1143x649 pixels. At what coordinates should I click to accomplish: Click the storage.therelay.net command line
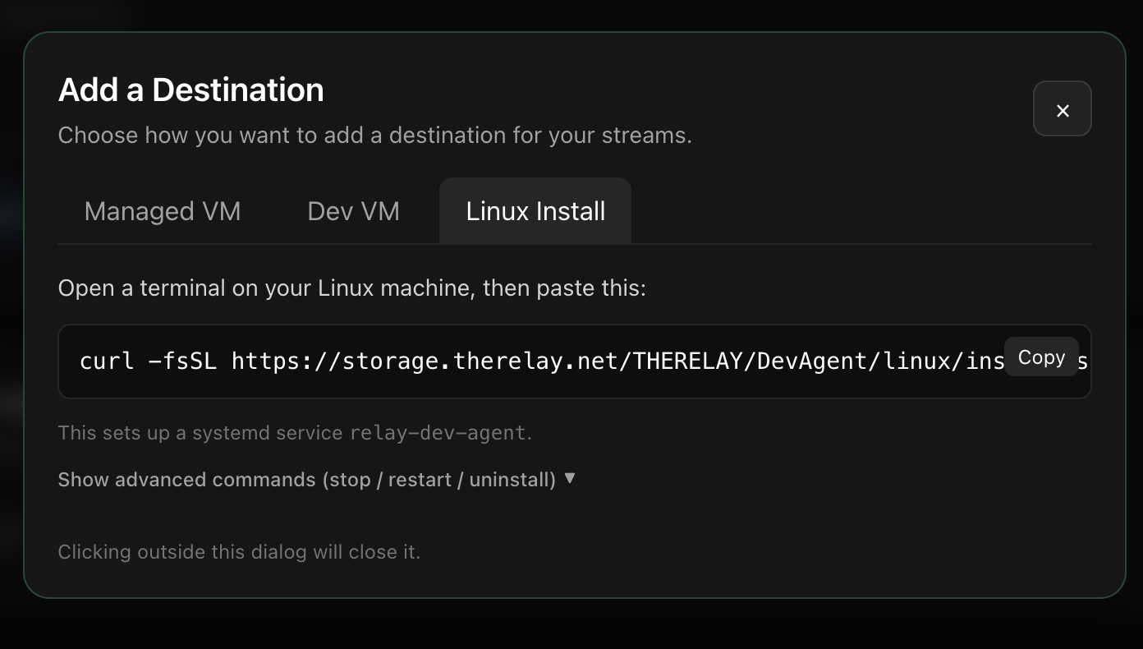(493, 361)
